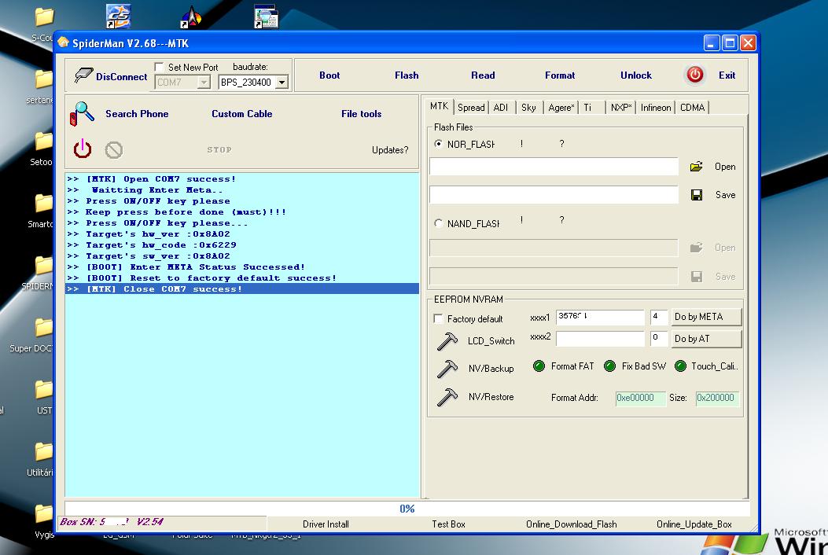This screenshot has width=828, height=555.
Task: Select the NAND_FLASH radio button
Action: (438, 223)
